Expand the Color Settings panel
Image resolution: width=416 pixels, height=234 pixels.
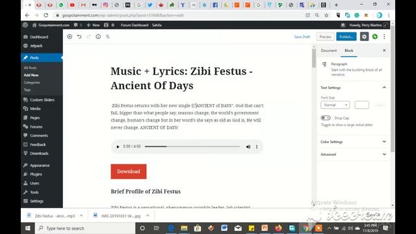(x=354, y=142)
